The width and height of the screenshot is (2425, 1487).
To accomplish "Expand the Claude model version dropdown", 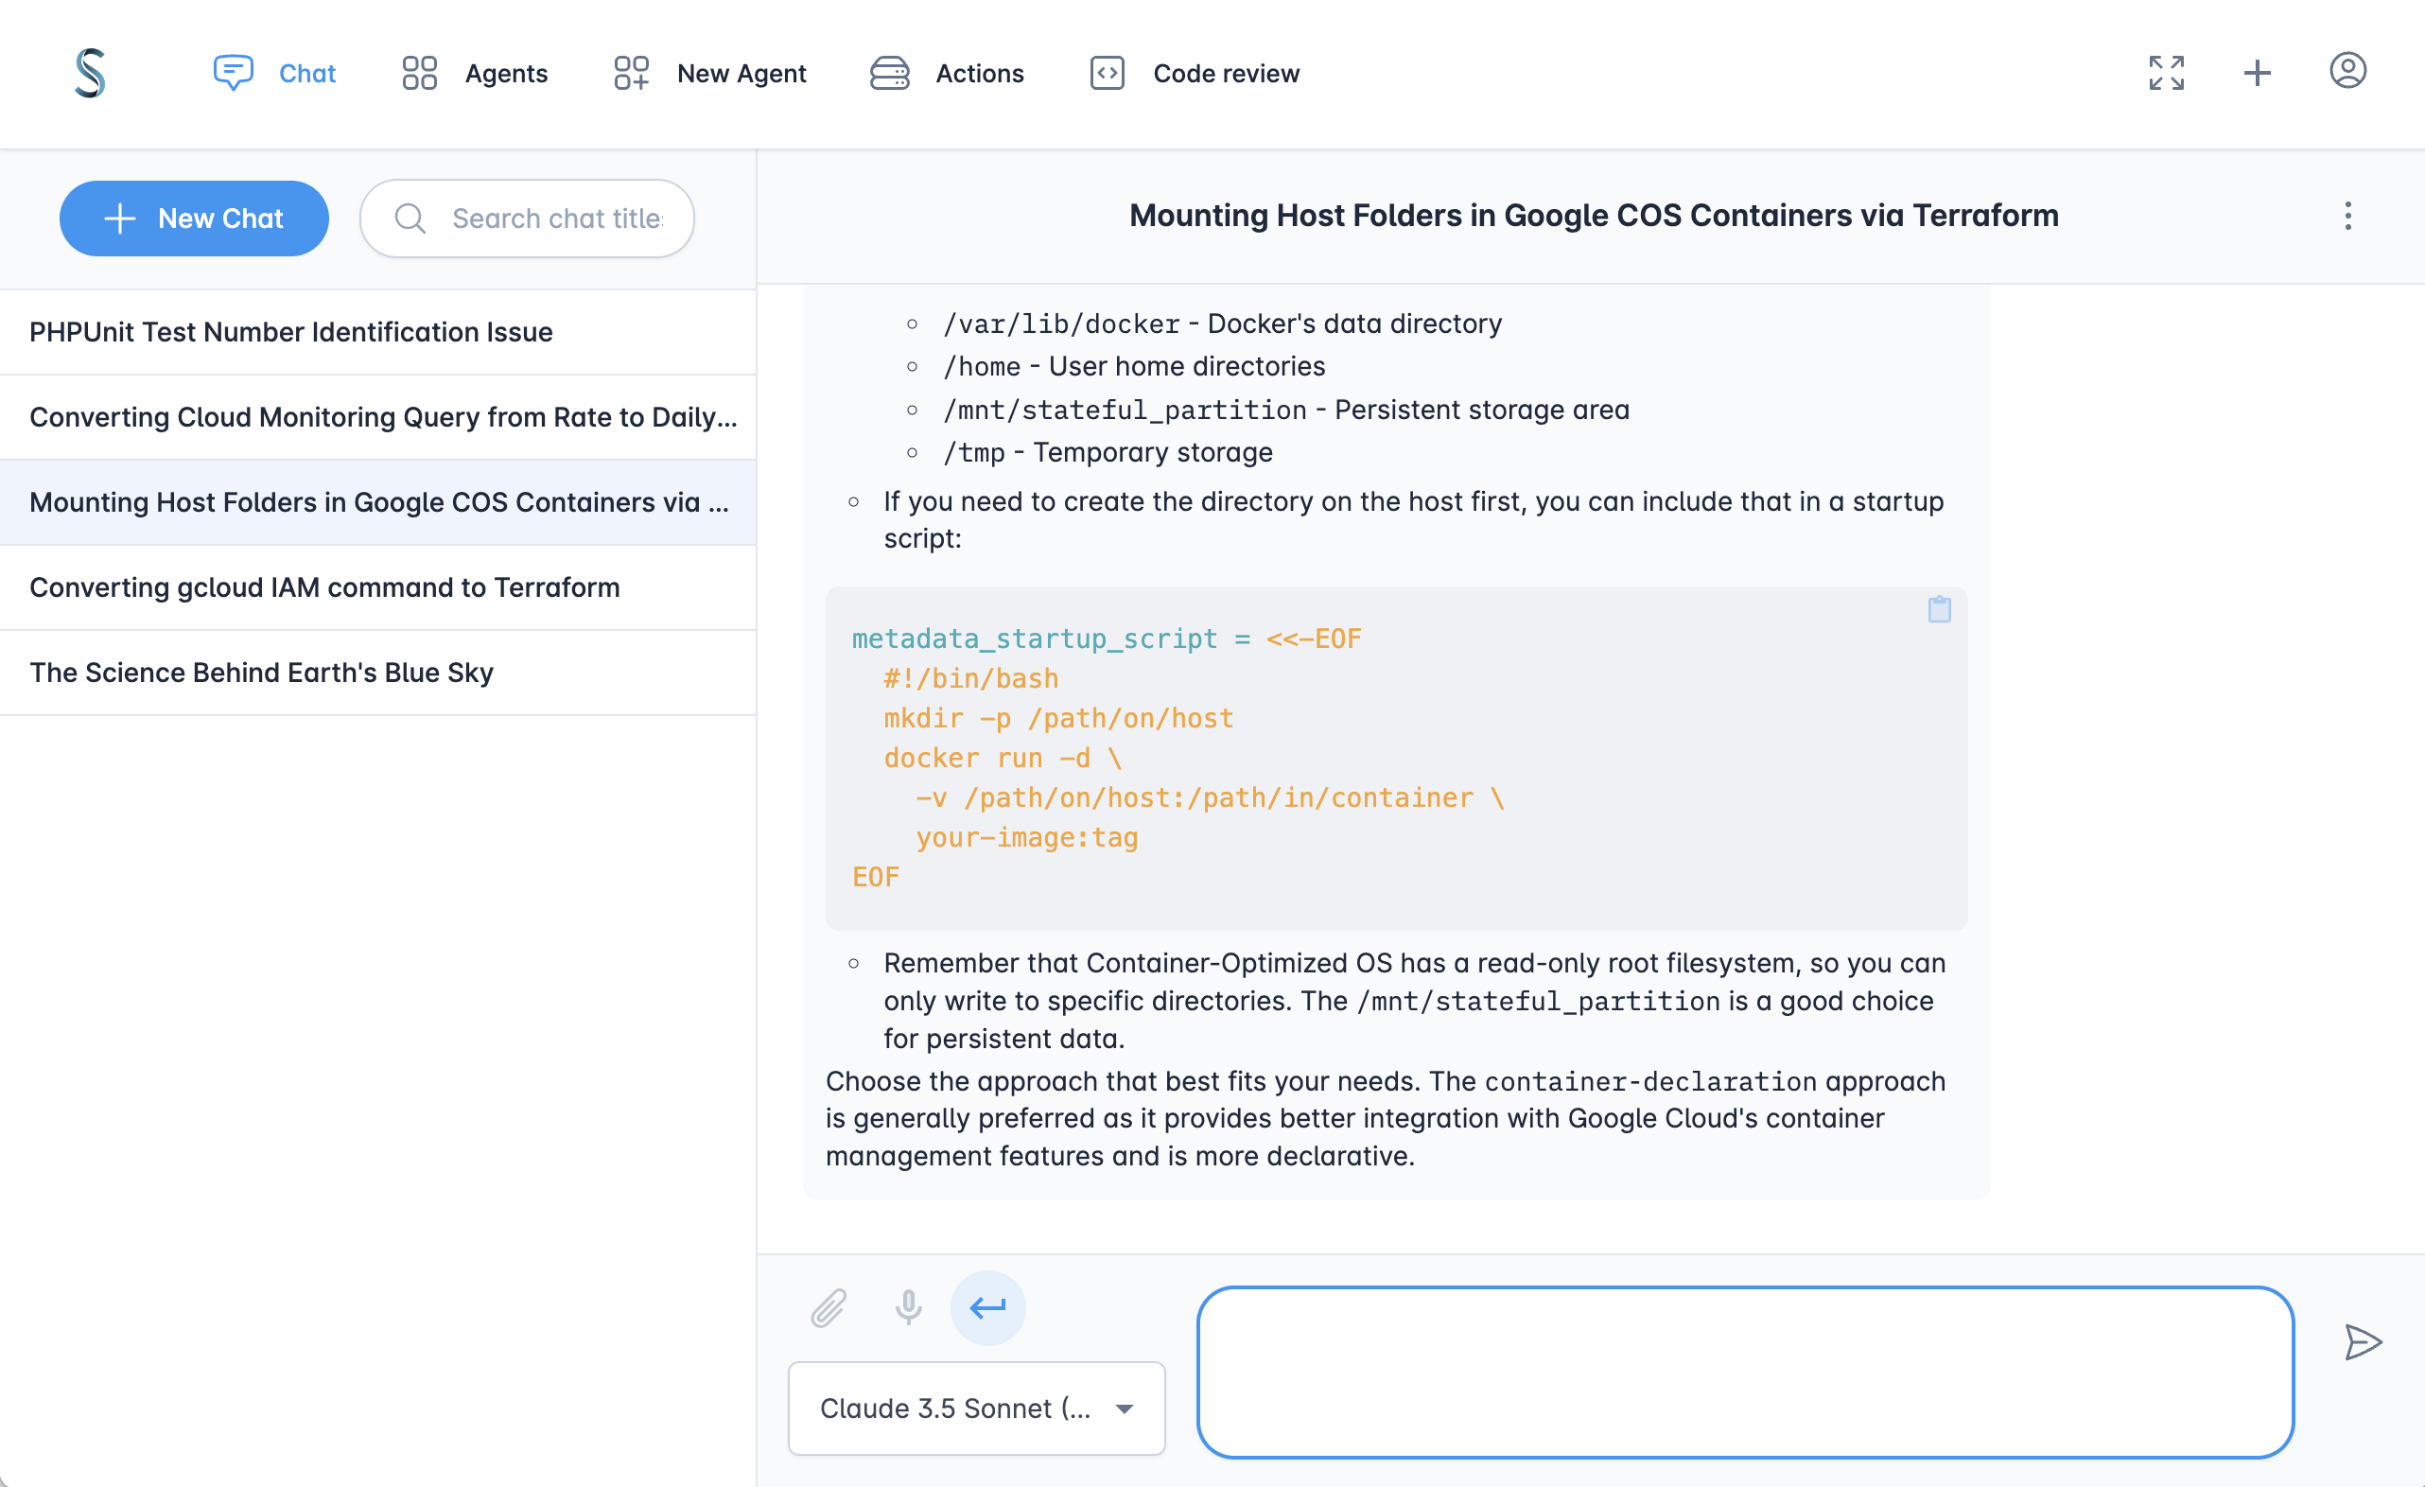I will click(1123, 1408).
